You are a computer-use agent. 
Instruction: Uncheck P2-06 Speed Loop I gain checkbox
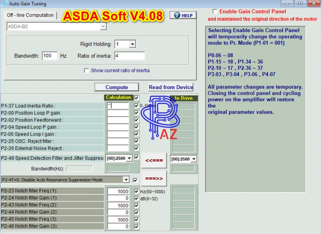tap(136, 134)
